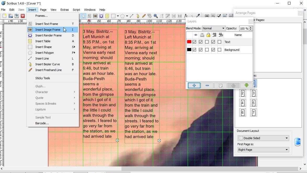The height and width of the screenshot is (173, 307).
Task: Toggle text flow checkbox for Text layer
Action: coord(213,42)
